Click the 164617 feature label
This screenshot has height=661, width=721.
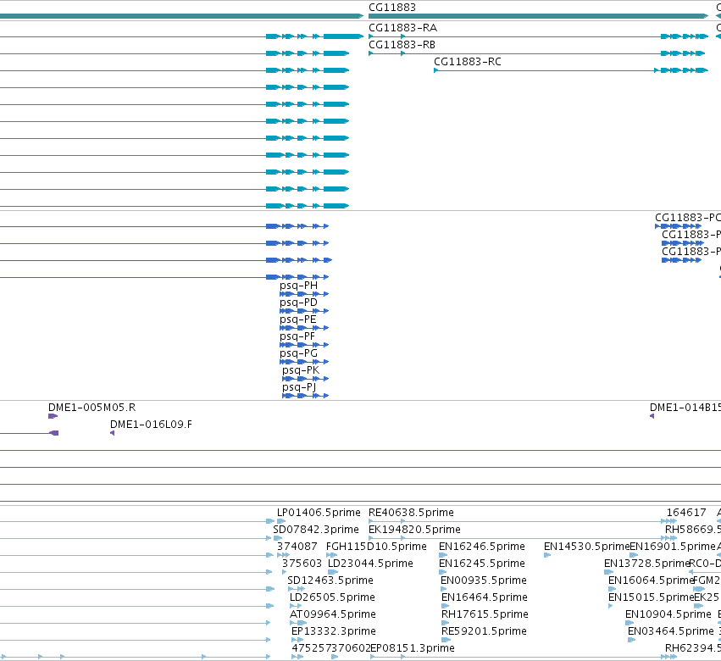pos(686,513)
